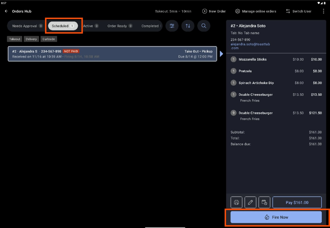Click the Pay $161.00 button

point(297,202)
